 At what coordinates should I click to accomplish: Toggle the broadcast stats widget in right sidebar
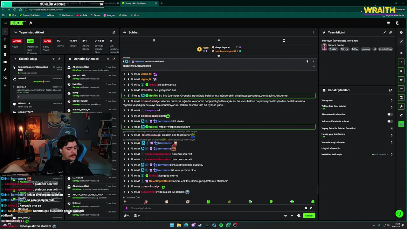[x=401, y=88]
